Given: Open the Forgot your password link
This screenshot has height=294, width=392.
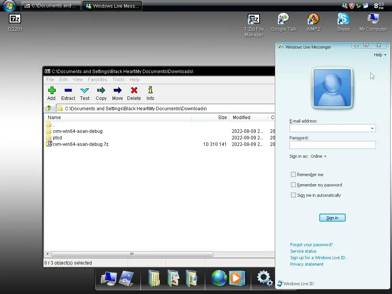Looking at the screenshot, I should (311, 245).
